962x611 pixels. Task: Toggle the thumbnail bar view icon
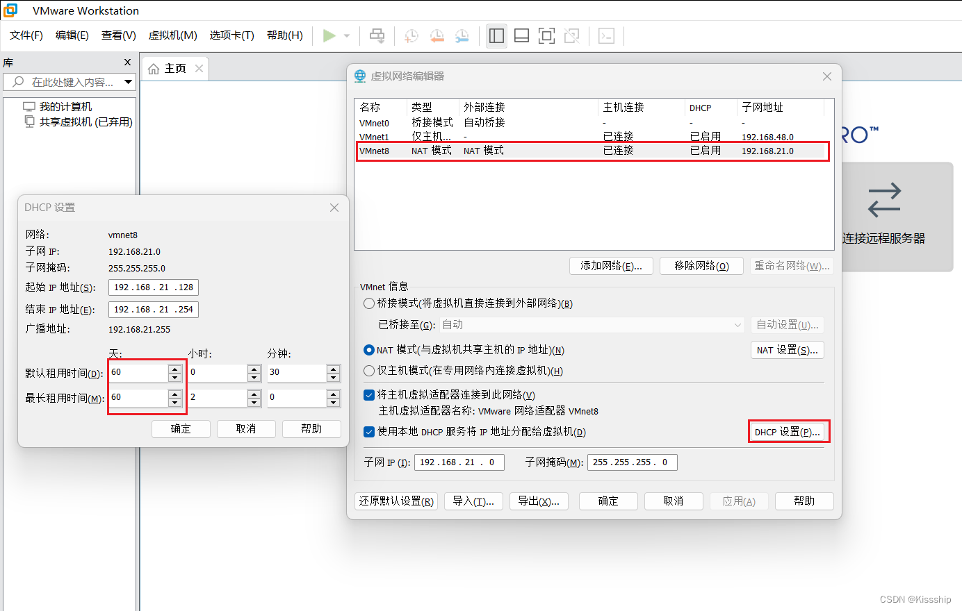(521, 35)
